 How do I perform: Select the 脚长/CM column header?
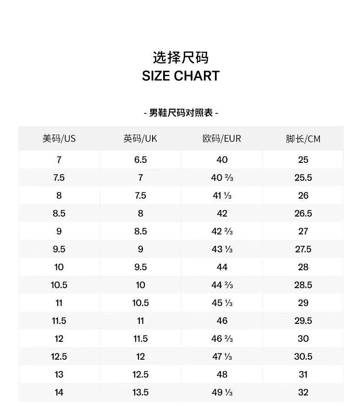pyautogui.click(x=303, y=139)
